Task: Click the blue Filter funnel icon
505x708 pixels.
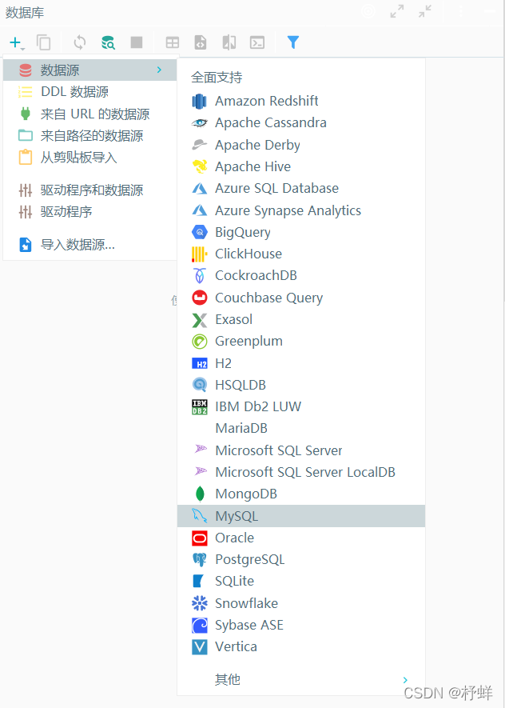Action: tap(293, 42)
